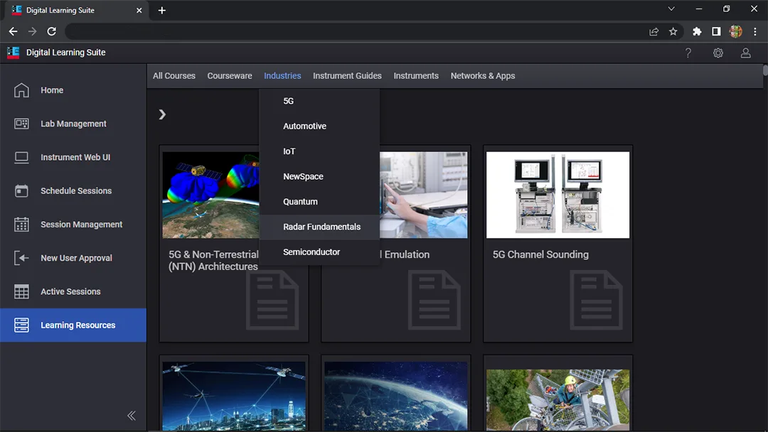The image size is (768, 432).
Task: Open the earth-from-space course thumbnail
Action: pos(396,396)
